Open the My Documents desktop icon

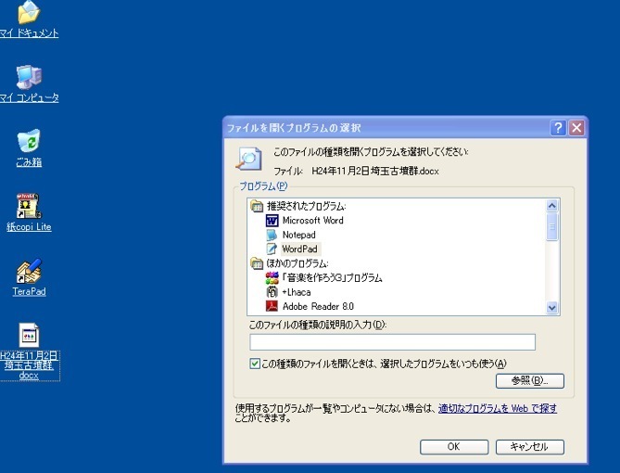[29, 12]
